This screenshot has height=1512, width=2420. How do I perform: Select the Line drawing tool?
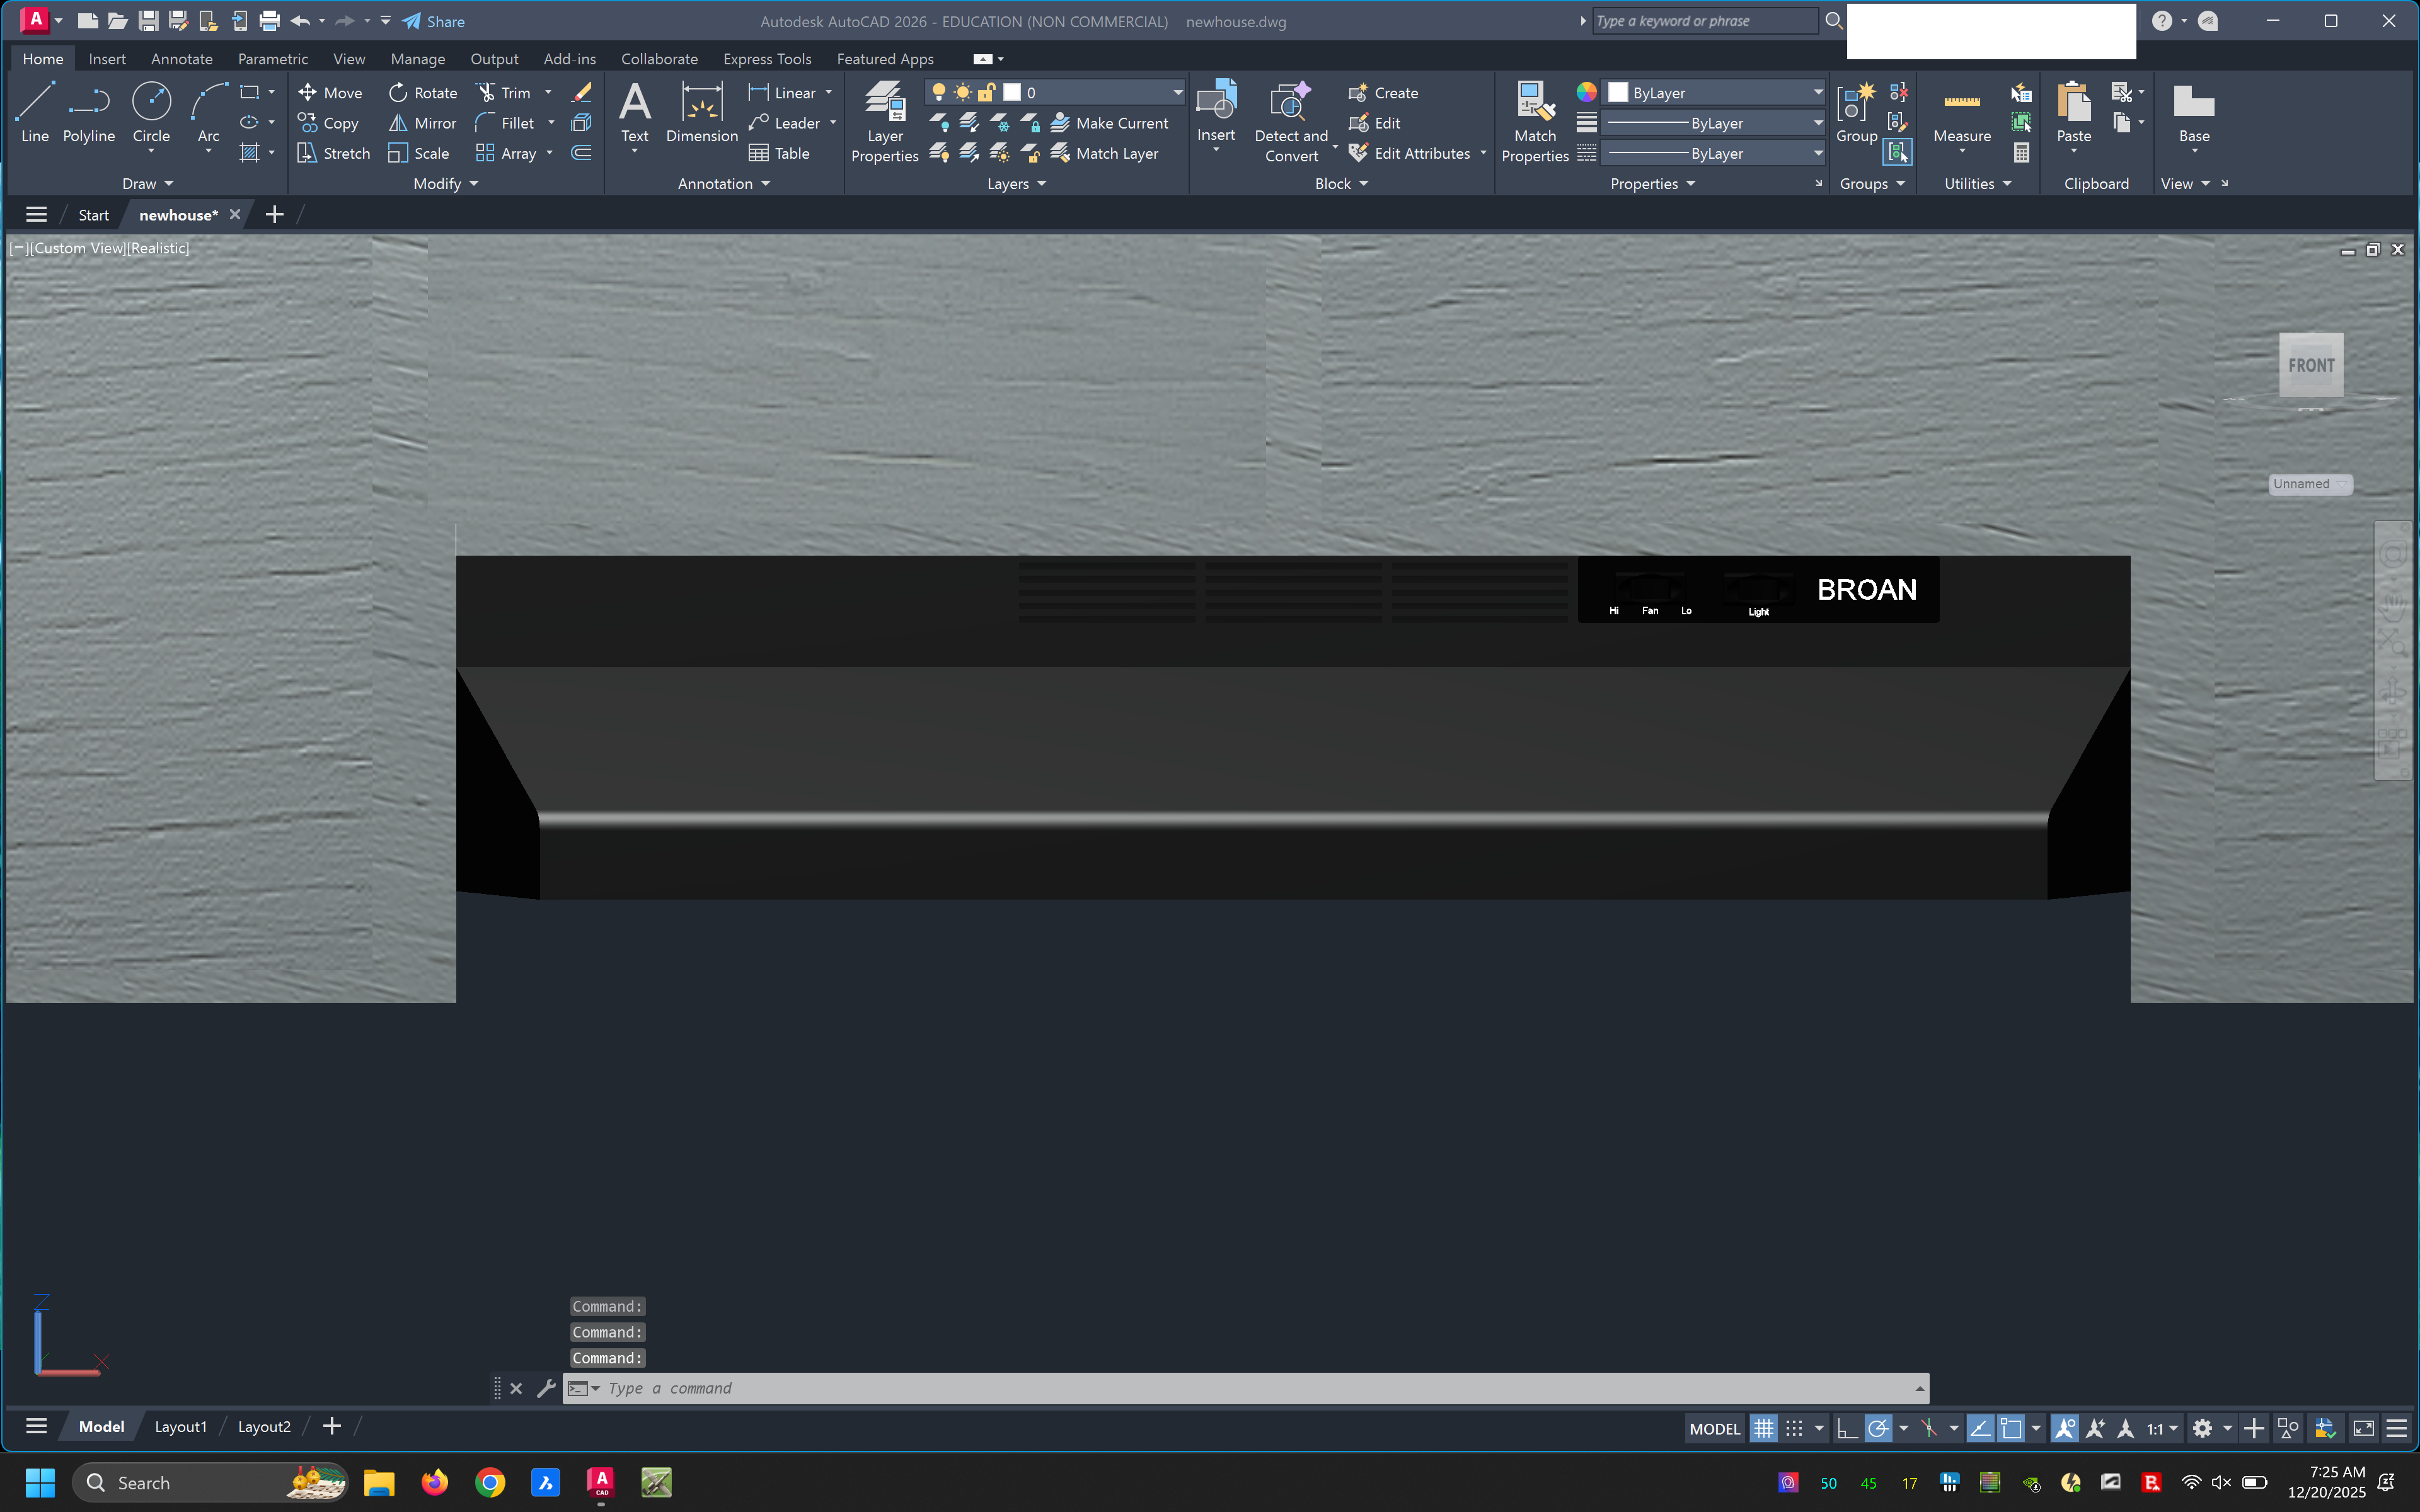click(x=34, y=112)
